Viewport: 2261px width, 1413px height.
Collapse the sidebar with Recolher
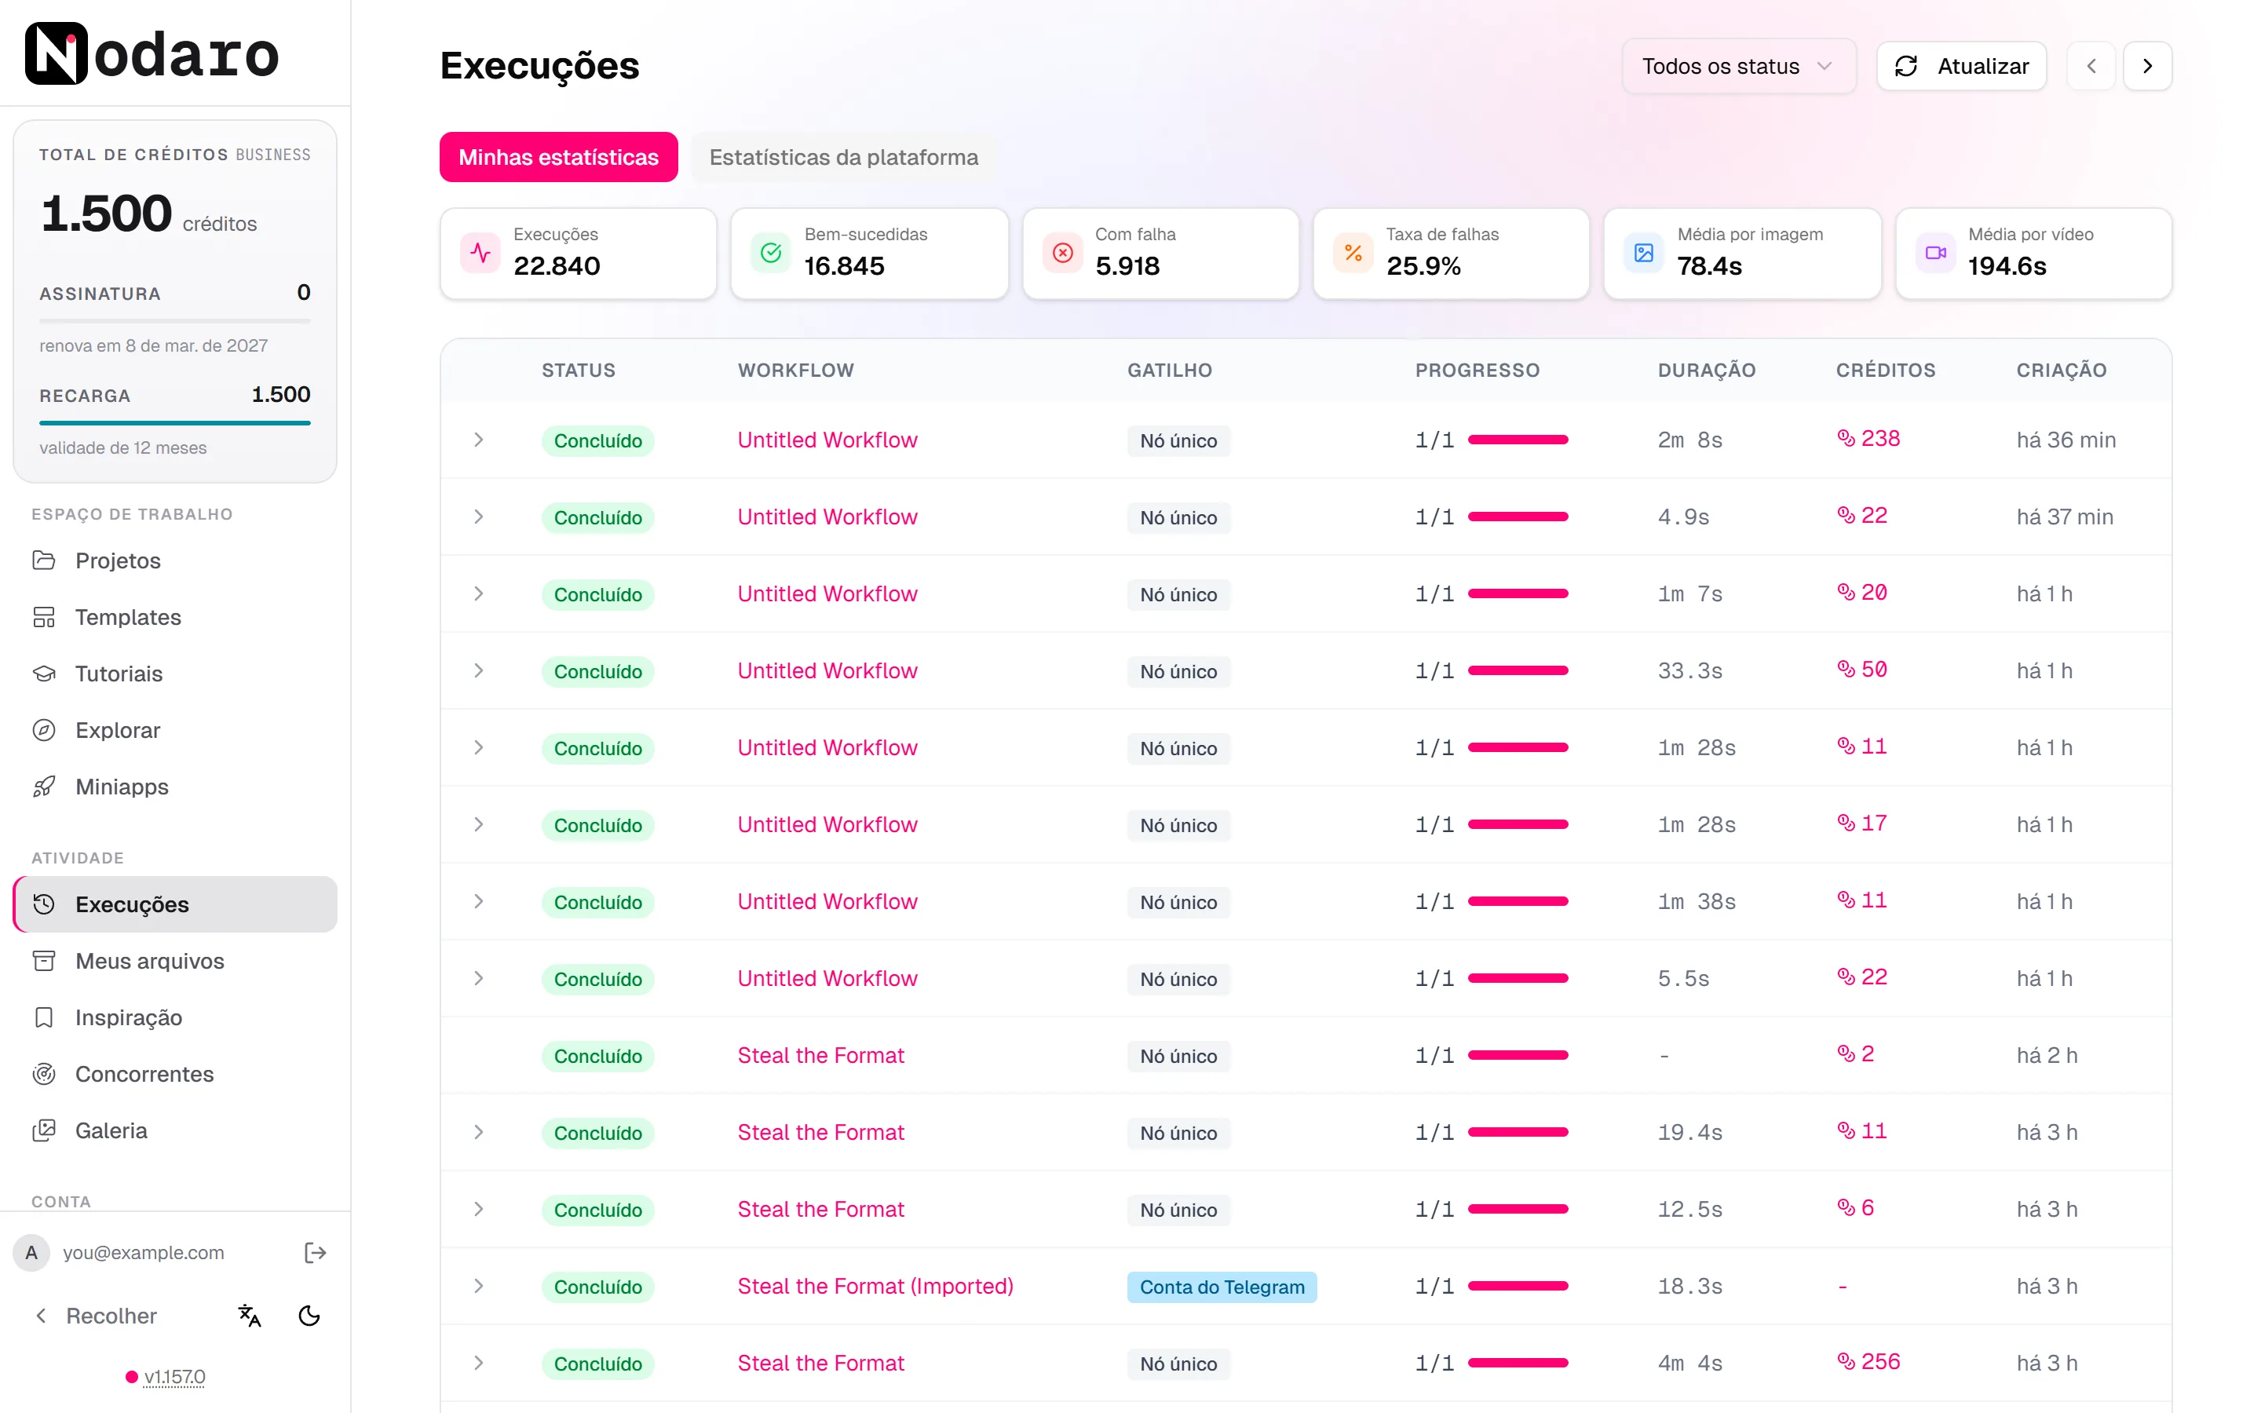97,1316
